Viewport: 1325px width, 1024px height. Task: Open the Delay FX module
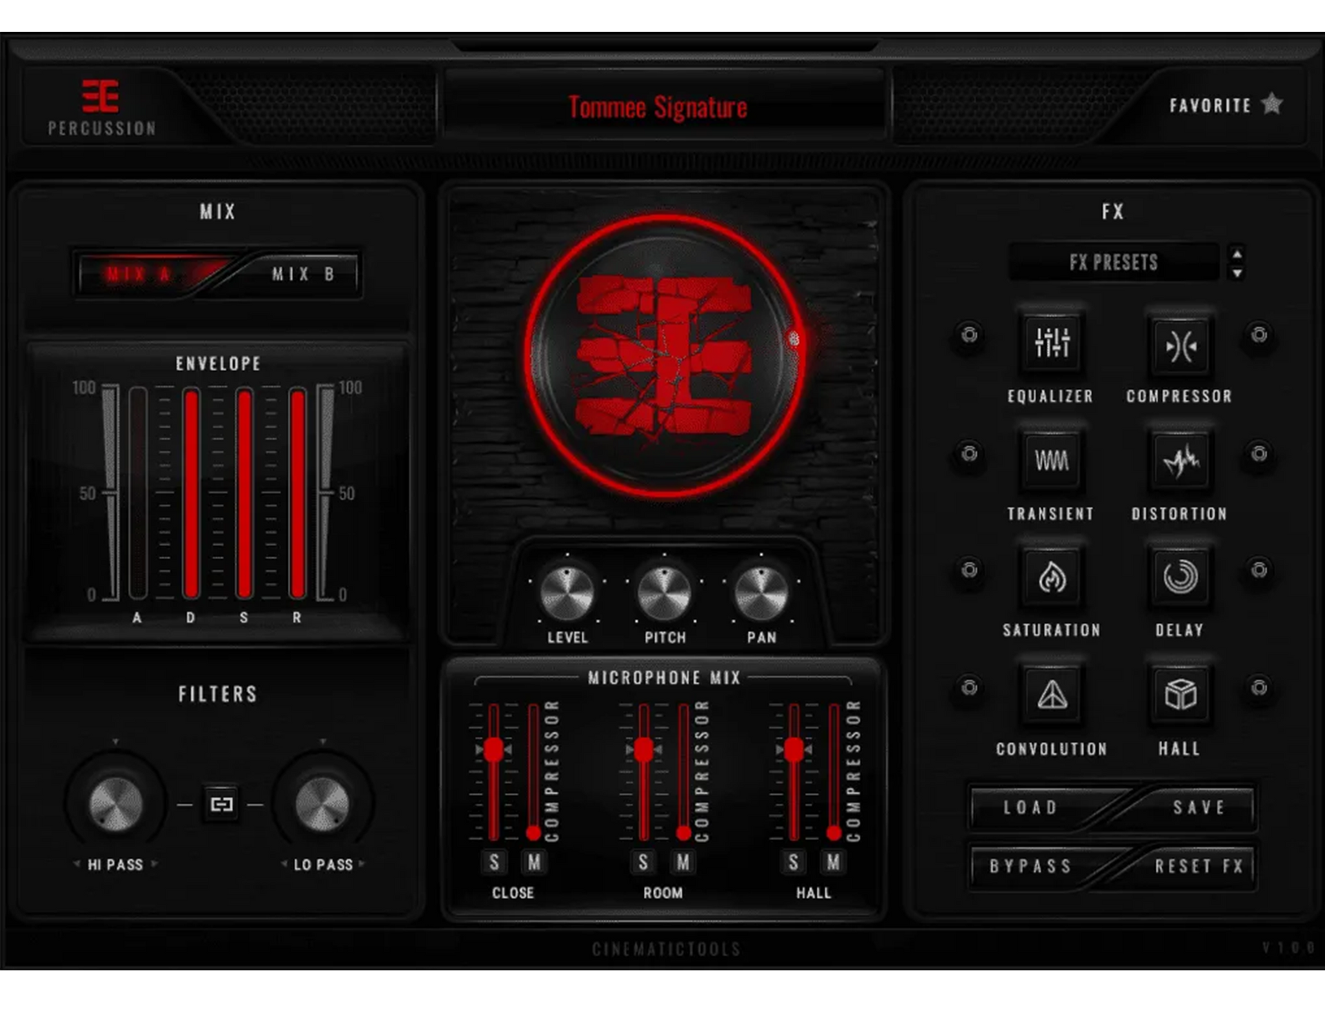(1180, 577)
